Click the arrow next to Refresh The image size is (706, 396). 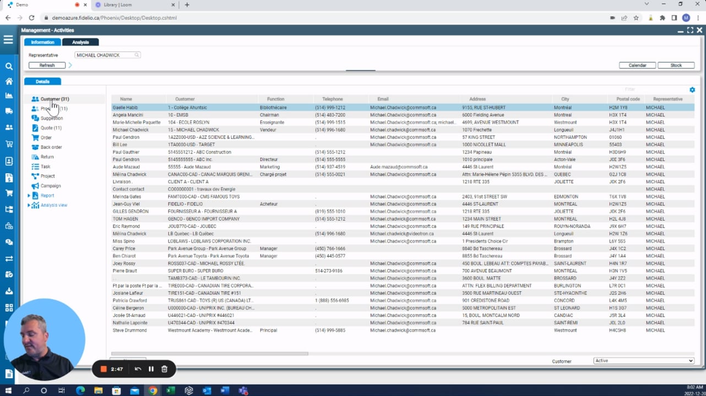[x=70, y=65]
